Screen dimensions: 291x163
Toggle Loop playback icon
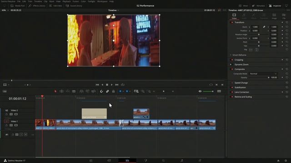(123, 85)
